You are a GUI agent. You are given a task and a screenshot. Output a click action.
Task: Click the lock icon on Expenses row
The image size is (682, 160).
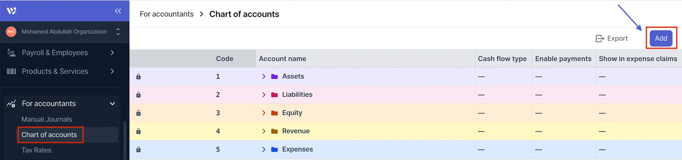pos(139,150)
